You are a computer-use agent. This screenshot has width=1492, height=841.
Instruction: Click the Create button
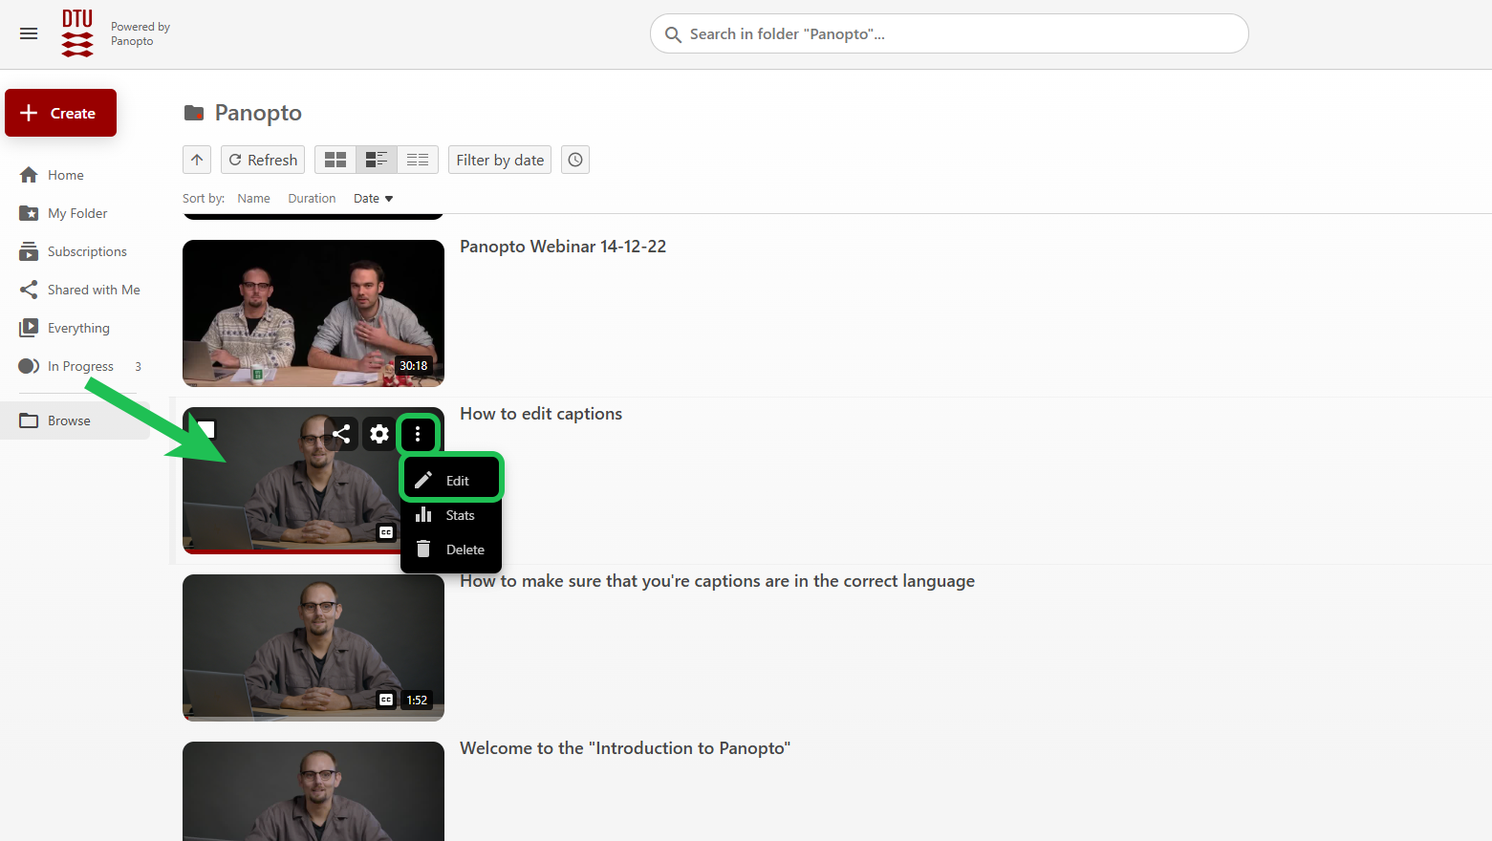(x=60, y=113)
